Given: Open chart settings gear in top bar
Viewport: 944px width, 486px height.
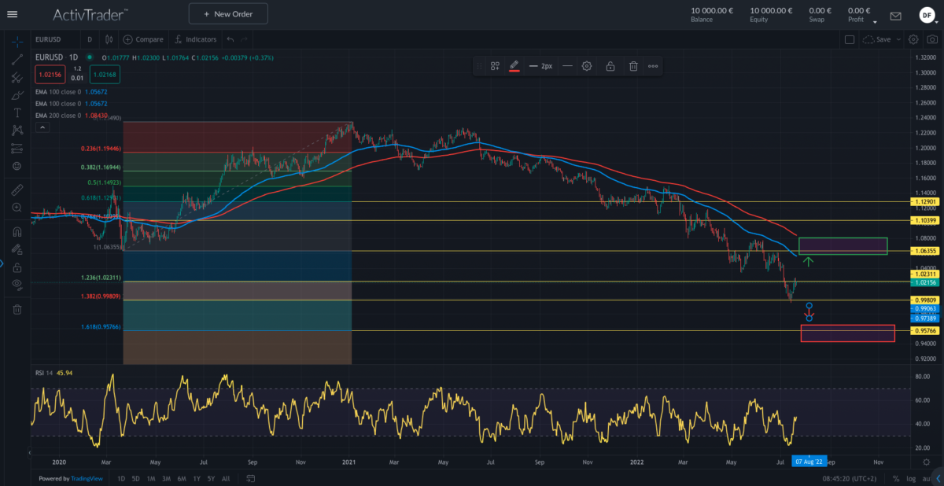Looking at the screenshot, I should coord(913,39).
